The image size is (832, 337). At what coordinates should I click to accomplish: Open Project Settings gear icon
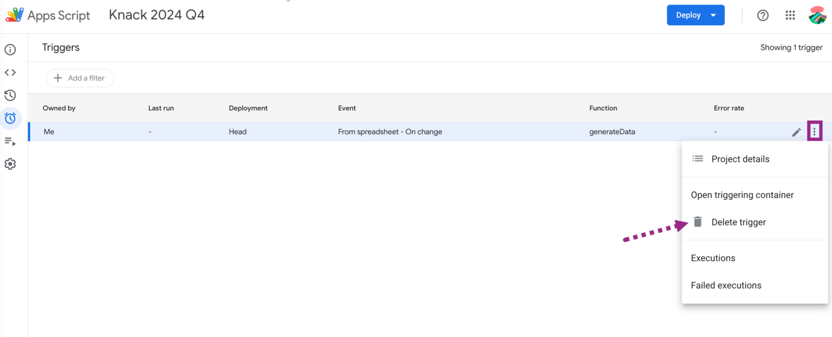coord(10,164)
